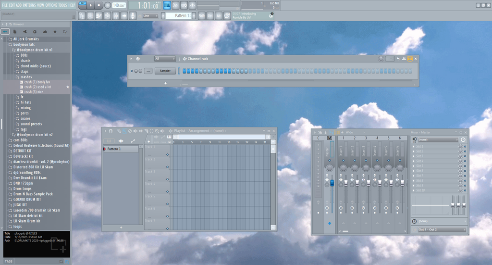Click the Master track volume fader
The width and height of the screenshot is (492, 265).
click(x=332, y=183)
